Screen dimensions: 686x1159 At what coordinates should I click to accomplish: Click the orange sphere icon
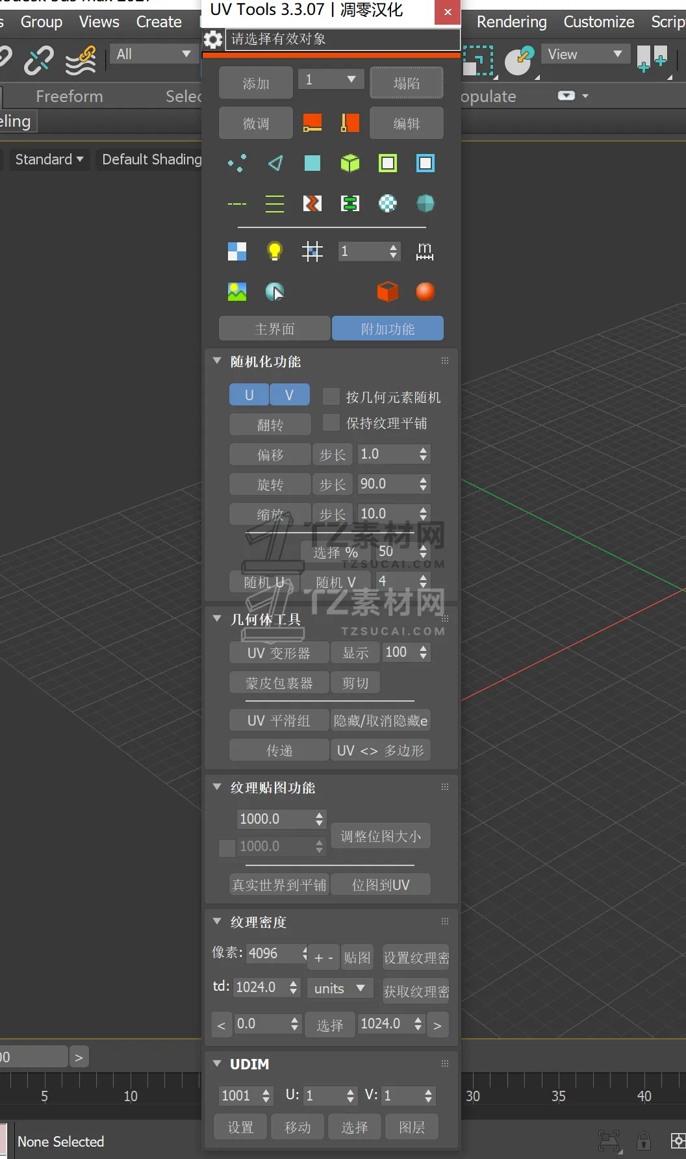click(x=426, y=292)
